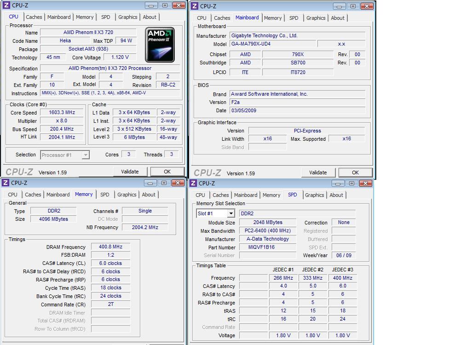Click the 1603.3 MHz core speed value
The height and width of the screenshot is (345, 460).
[x=62, y=112]
